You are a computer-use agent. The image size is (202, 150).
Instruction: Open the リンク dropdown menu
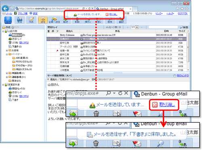(x=159, y=14)
